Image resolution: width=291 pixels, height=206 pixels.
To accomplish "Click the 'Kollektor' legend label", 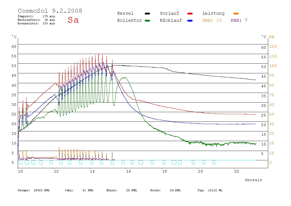I will pos(130,21).
